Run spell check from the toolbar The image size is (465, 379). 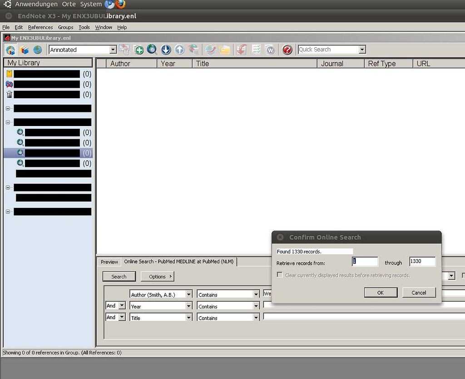(256, 50)
